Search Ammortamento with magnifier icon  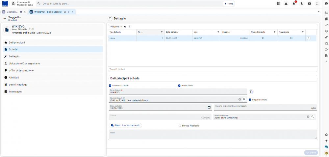pyautogui.click(x=313, y=117)
